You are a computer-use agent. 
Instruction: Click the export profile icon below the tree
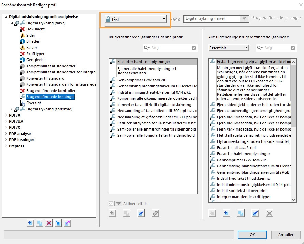[67, 223]
